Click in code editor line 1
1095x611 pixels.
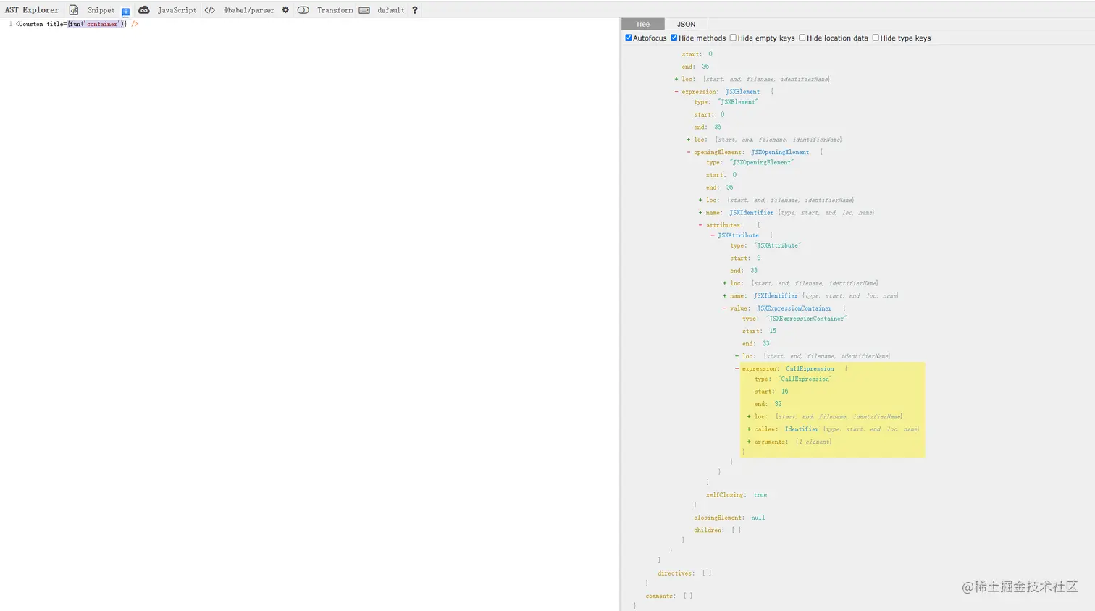tap(311, 24)
